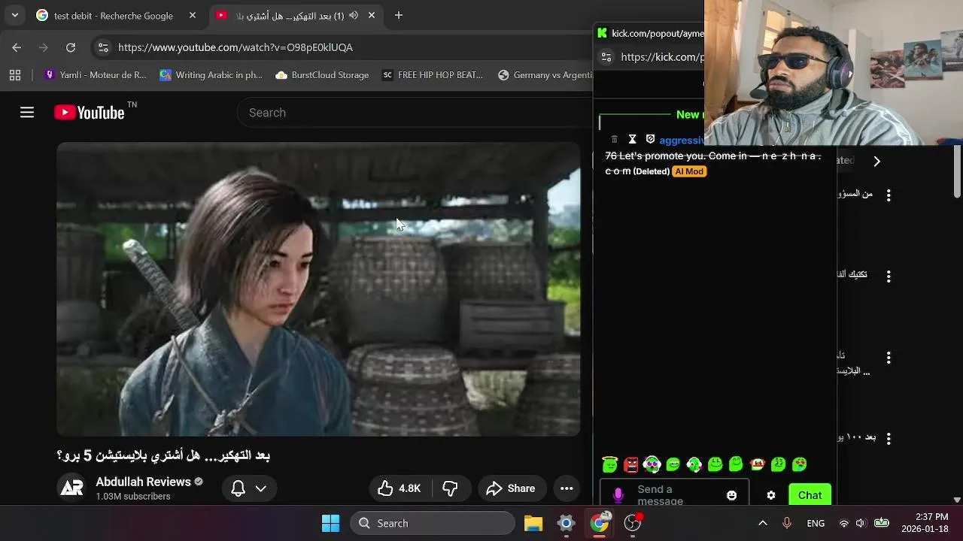Screen dimensions: 963x541
Task: Open site info icon in Kick popout address bar
Action: coord(606,57)
